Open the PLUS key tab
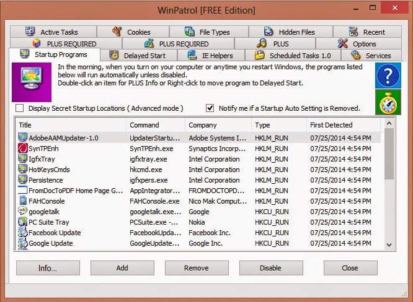413x302 pixels. [275, 44]
